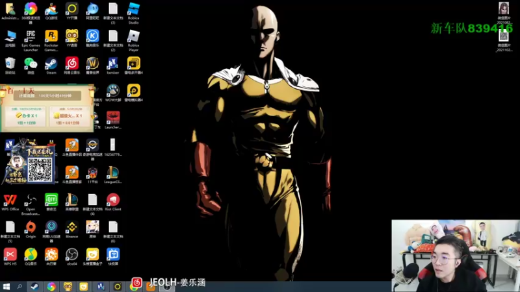Viewport: 520px width, 292px height.
Task: Open the new text document numbered (3)
Action: (112, 12)
